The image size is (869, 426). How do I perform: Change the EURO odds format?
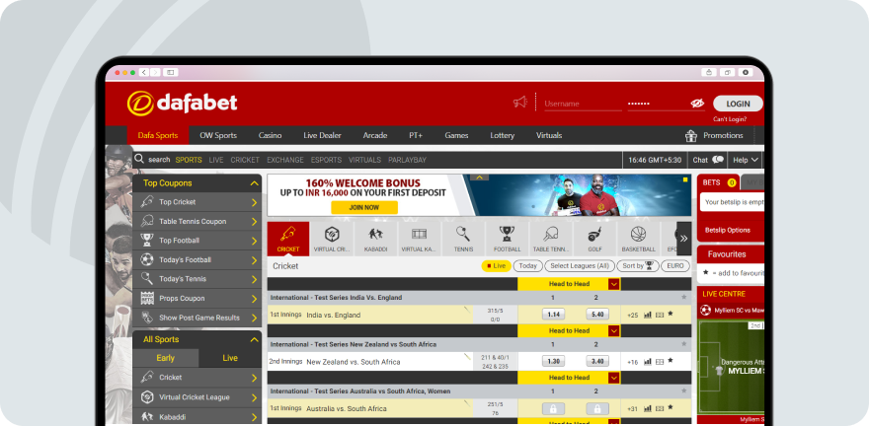[675, 266]
